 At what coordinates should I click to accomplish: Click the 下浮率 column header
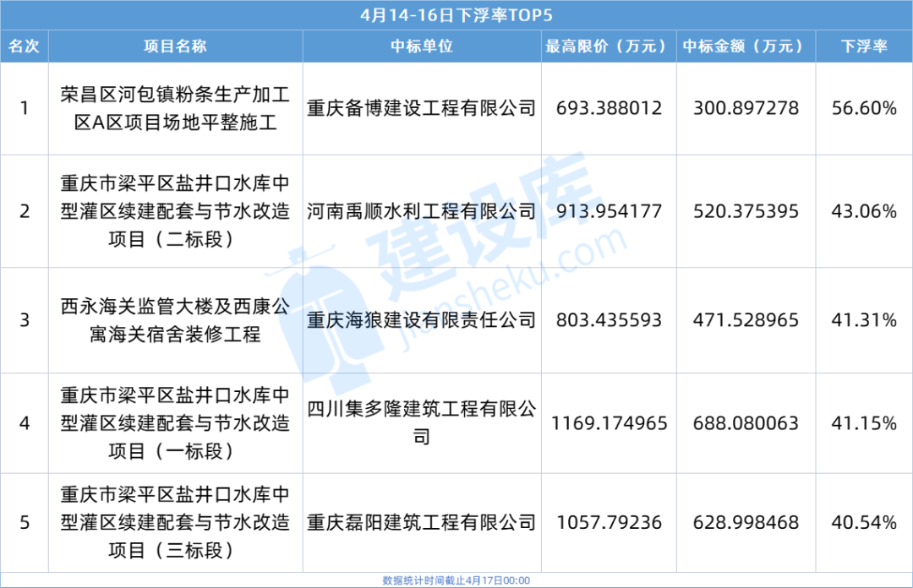[864, 46]
